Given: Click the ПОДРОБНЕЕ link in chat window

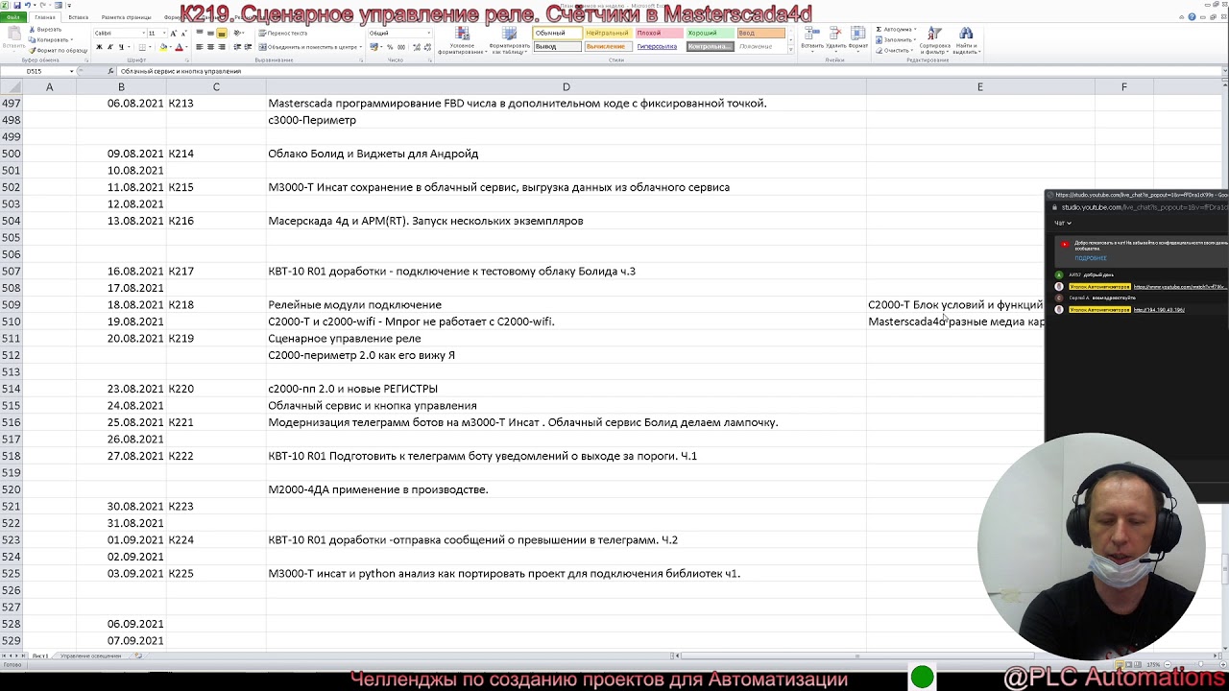Looking at the screenshot, I should click(1090, 258).
